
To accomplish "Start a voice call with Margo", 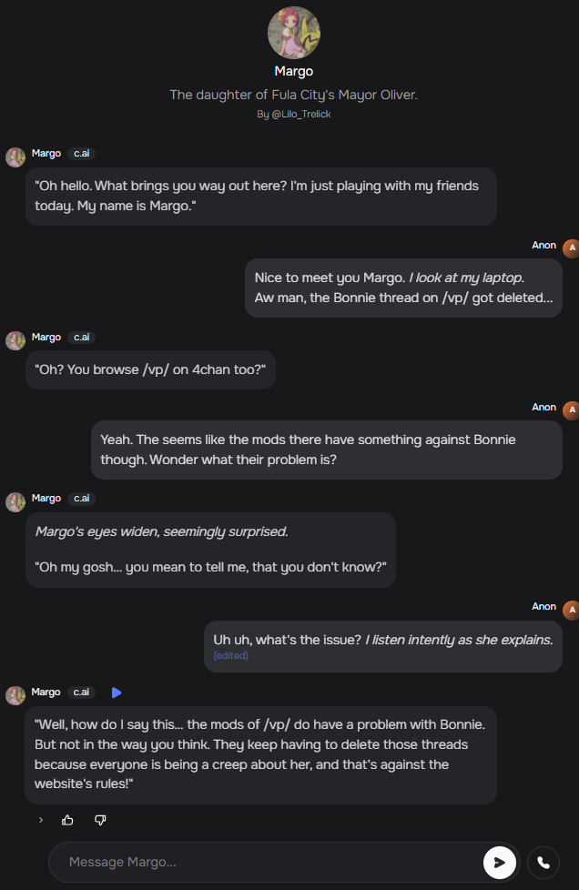I will [543, 862].
